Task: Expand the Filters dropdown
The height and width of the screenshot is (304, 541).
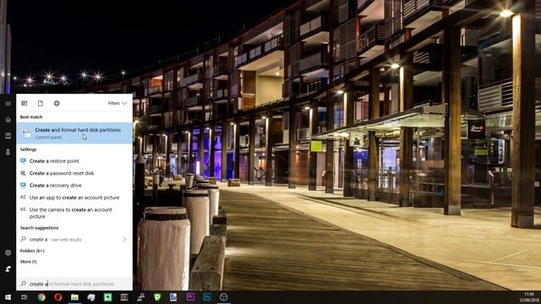Action: point(117,103)
